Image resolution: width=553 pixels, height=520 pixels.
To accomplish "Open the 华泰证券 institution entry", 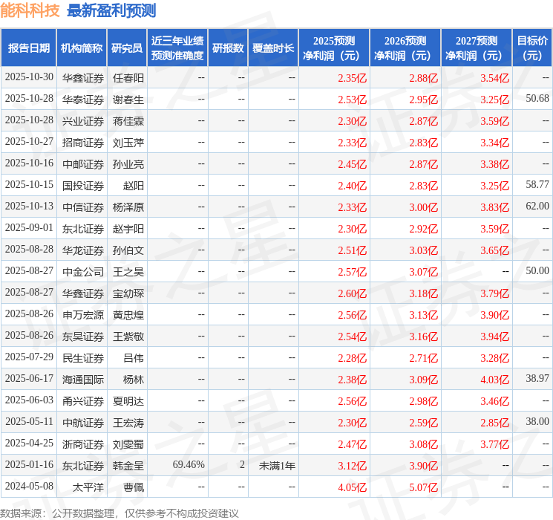I will [83, 99].
